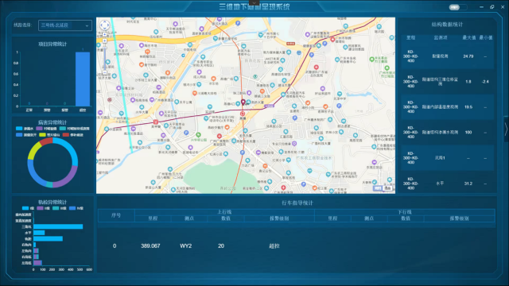Viewport: 509px width, 286px height.
Task: Switch the map to standard 地图 view
Action: pyautogui.click(x=378, y=188)
